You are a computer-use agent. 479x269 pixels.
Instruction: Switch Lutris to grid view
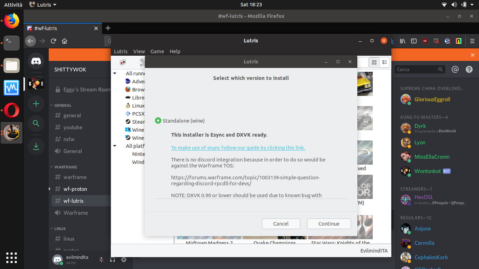click(x=374, y=62)
